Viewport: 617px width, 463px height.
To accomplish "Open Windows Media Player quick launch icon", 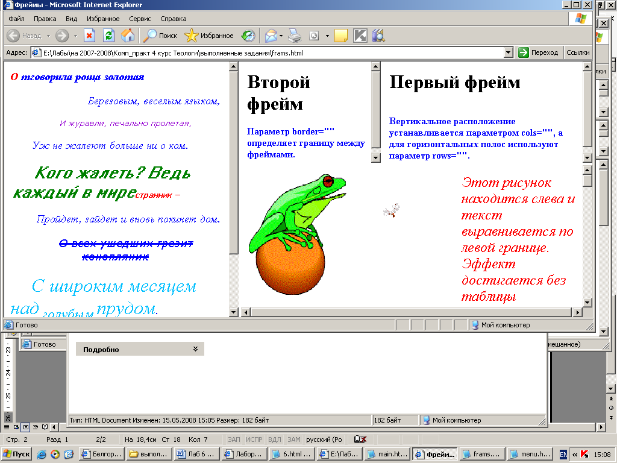I will pos(55,455).
